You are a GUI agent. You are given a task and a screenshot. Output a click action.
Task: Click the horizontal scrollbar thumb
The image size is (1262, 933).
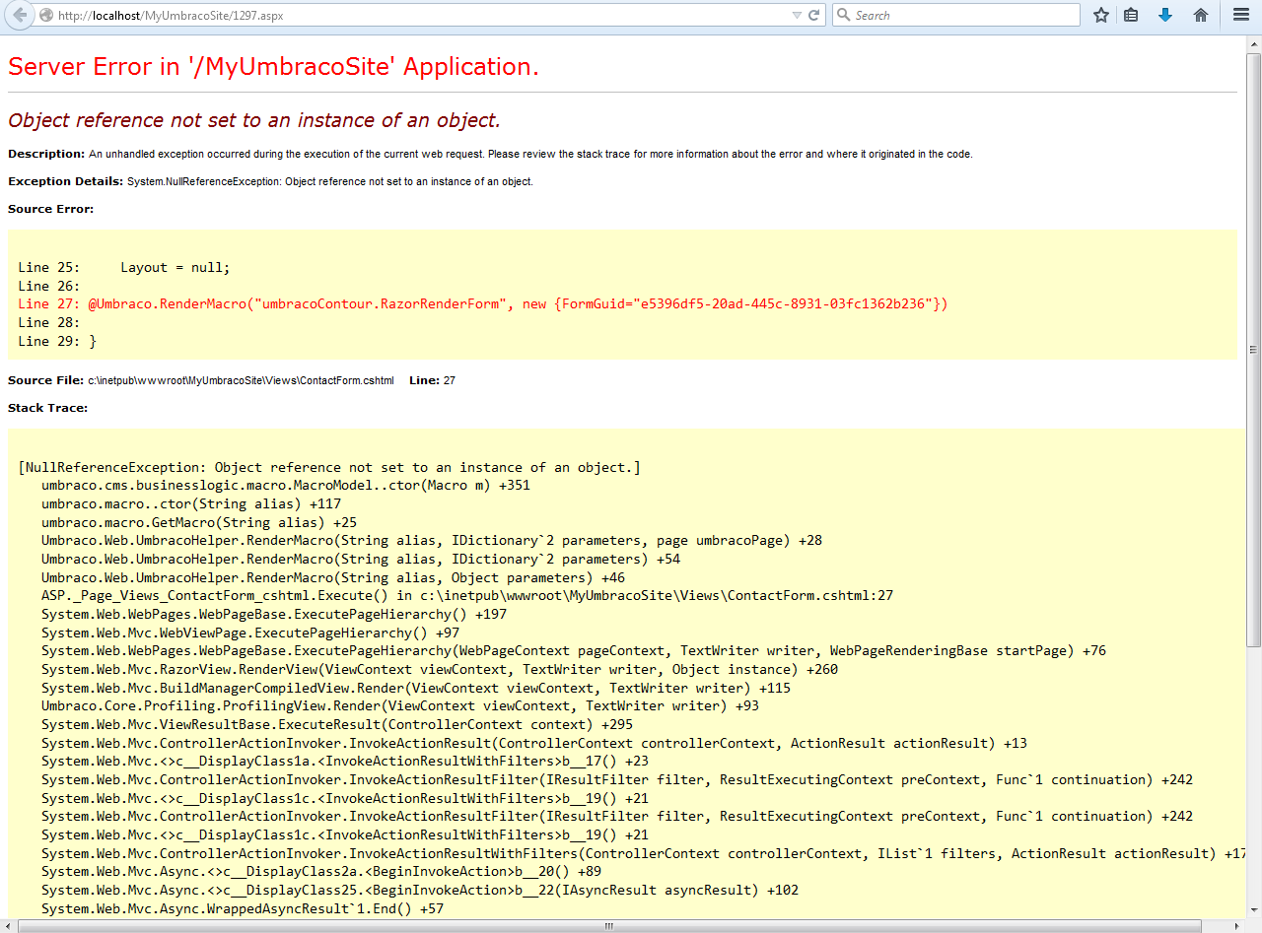609,926
